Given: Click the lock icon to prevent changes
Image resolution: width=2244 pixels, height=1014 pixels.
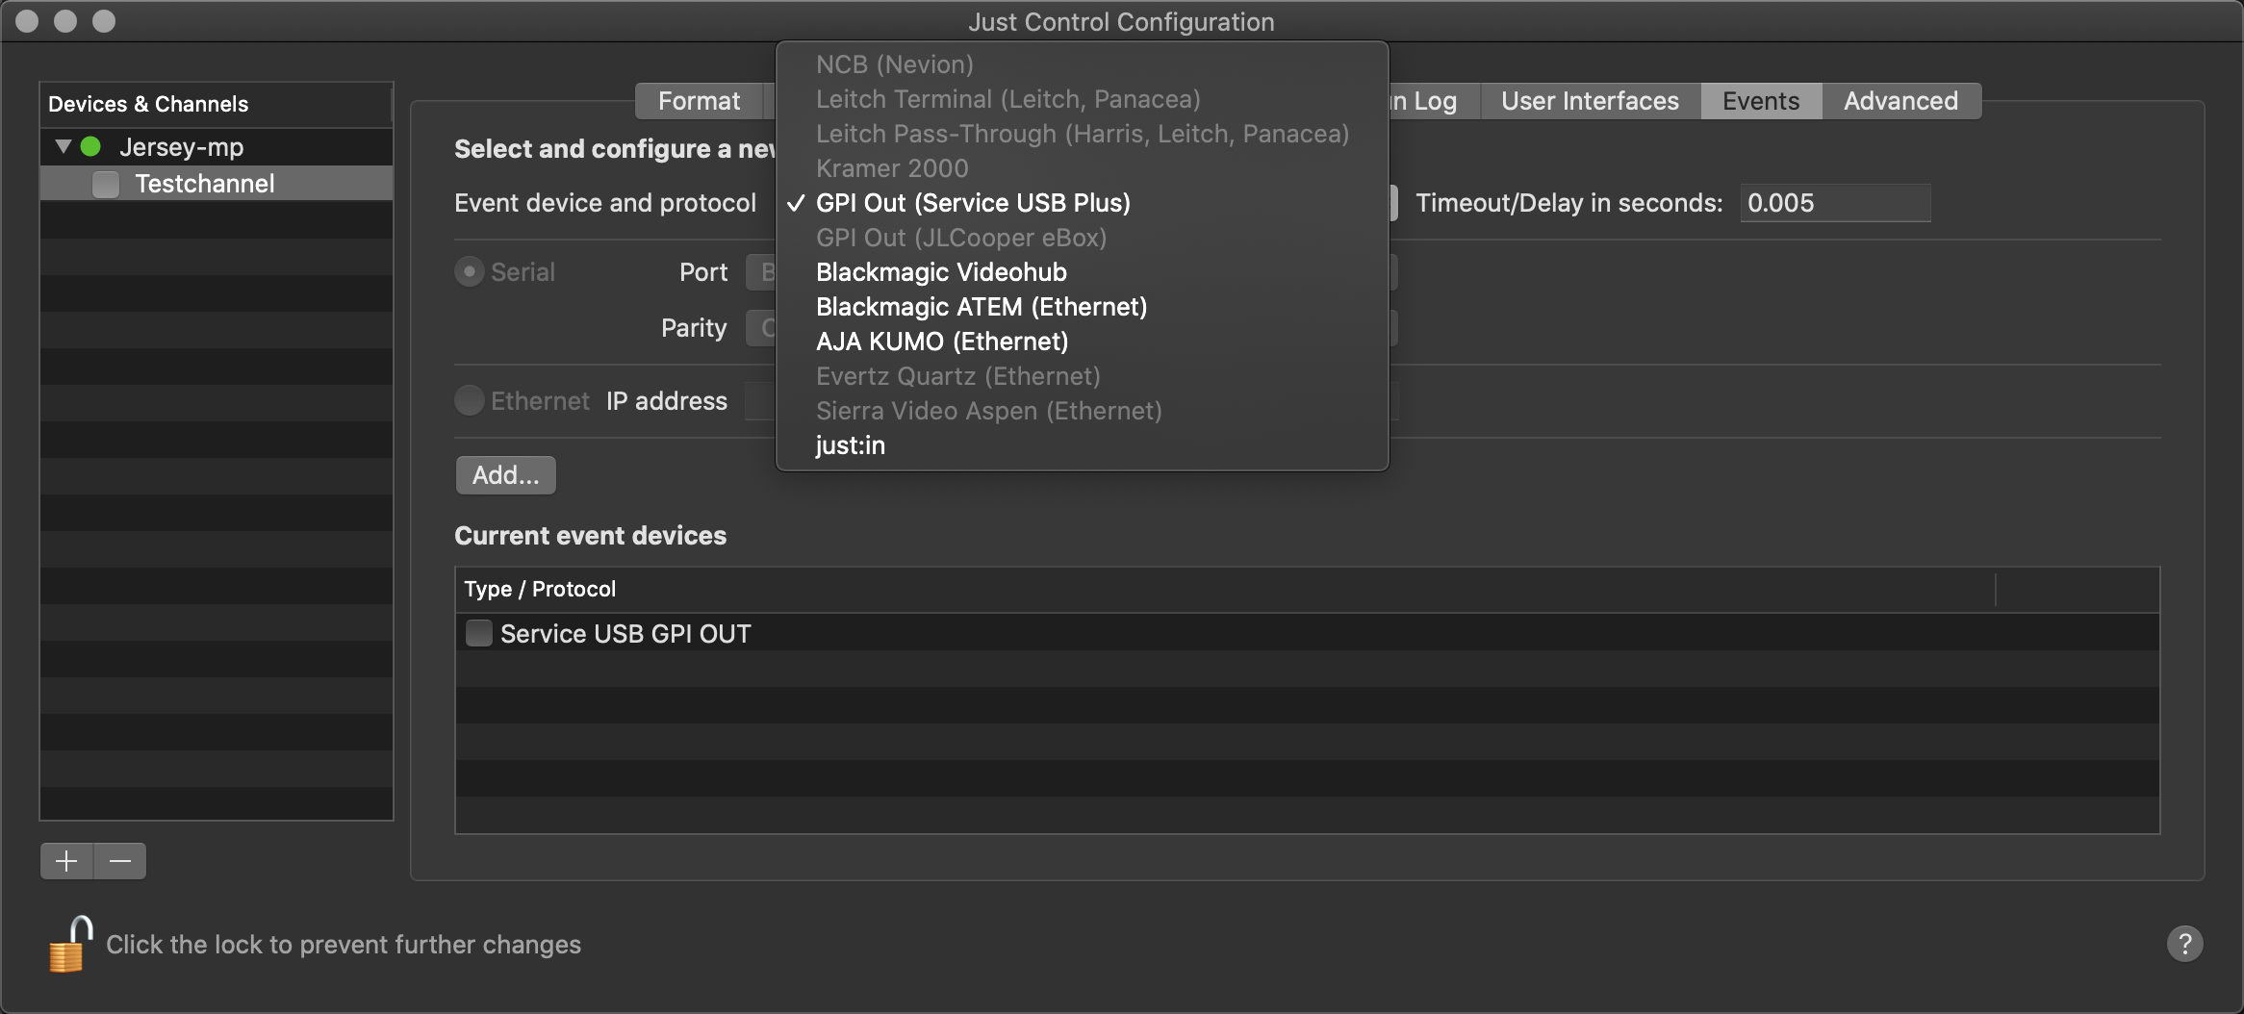Looking at the screenshot, I should click(x=70, y=944).
